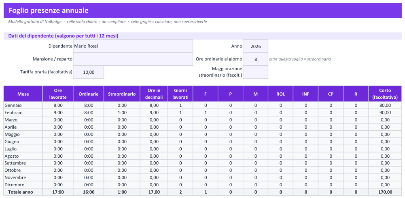Click Febbraio's Ore lavorate cell 9:00
The height and width of the screenshot is (198, 405).
click(x=58, y=113)
